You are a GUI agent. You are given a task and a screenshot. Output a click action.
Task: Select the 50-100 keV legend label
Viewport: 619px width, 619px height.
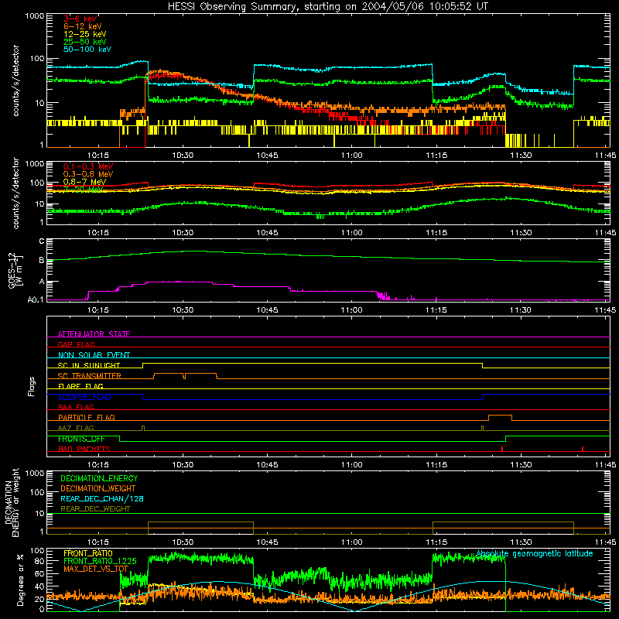[87, 49]
